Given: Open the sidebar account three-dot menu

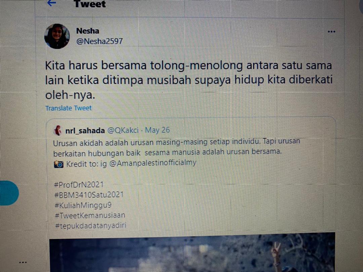Looking at the screenshot, I should 23,262.
